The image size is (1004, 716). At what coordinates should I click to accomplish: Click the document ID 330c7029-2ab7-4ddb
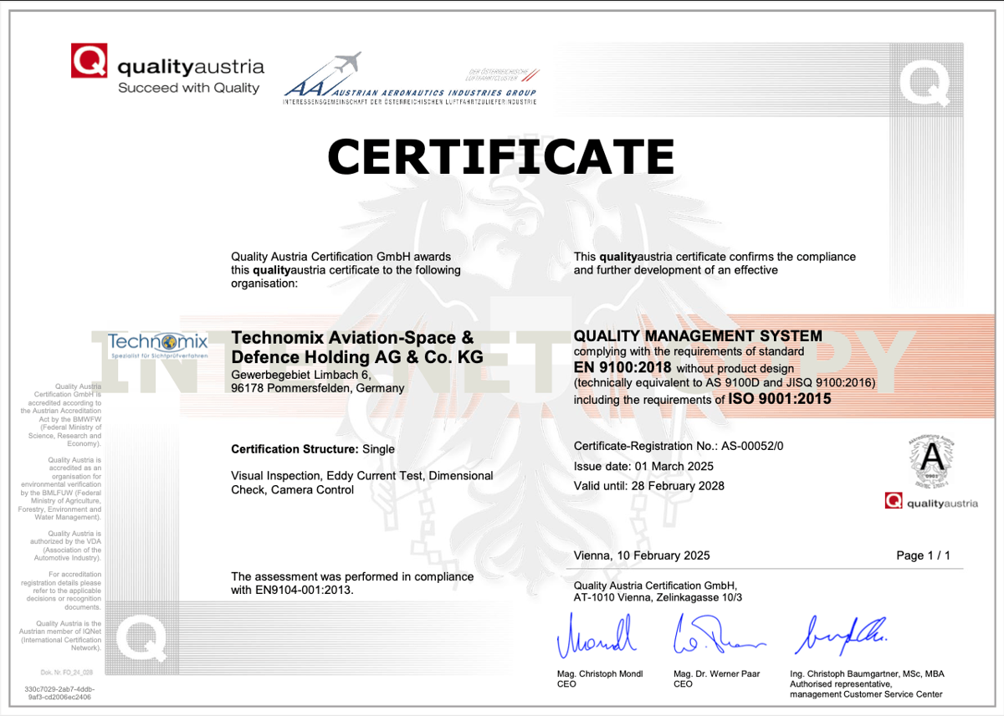pos(59,693)
